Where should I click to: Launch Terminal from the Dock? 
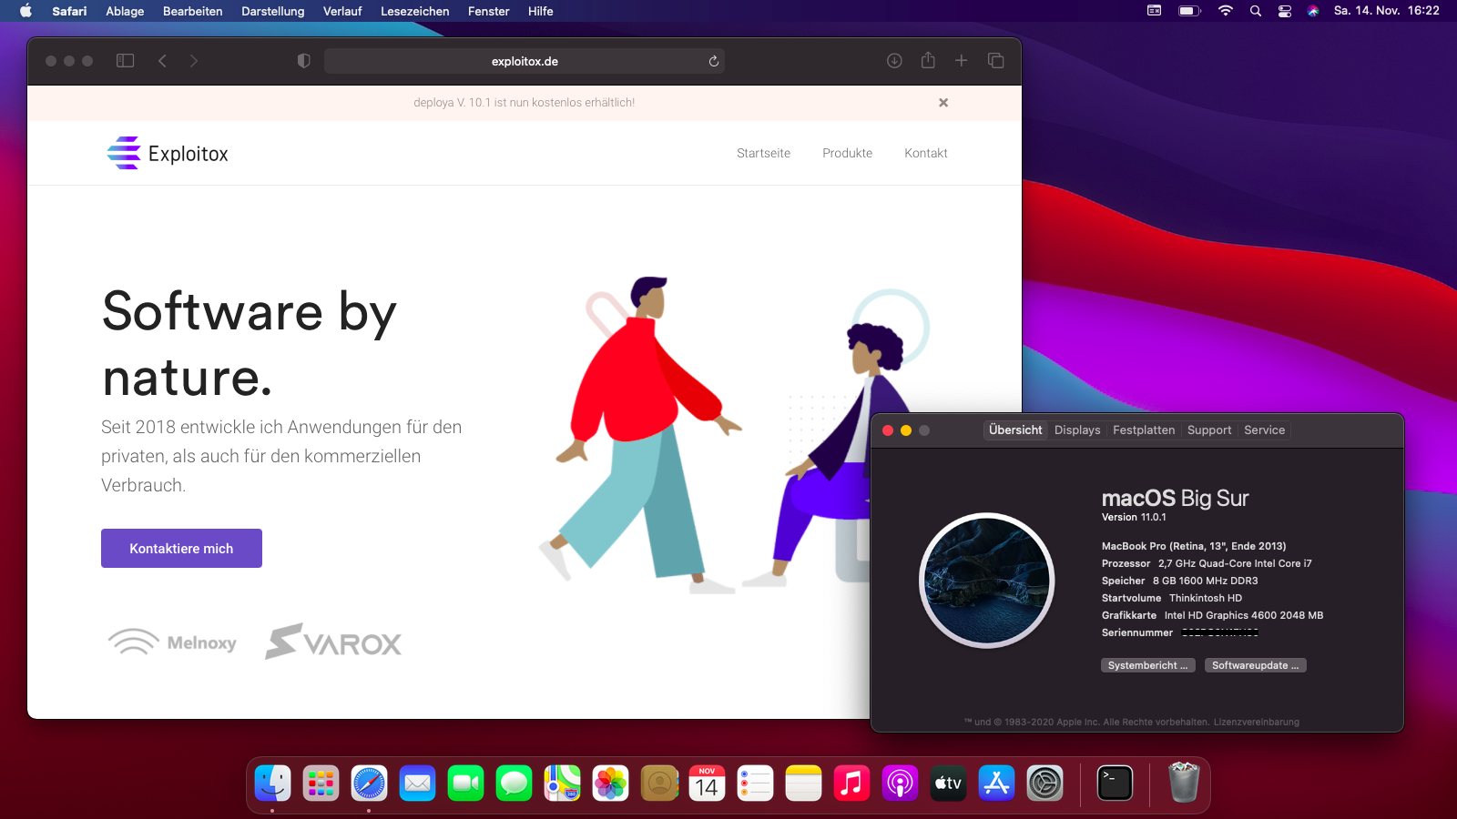click(x=1113, y=783)
